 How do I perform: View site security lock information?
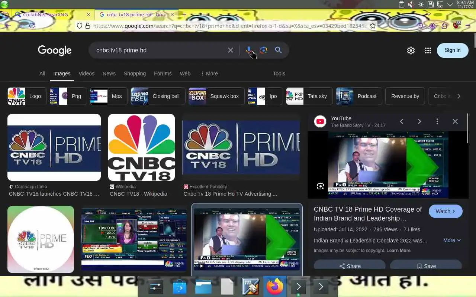[x=88, y=26]
